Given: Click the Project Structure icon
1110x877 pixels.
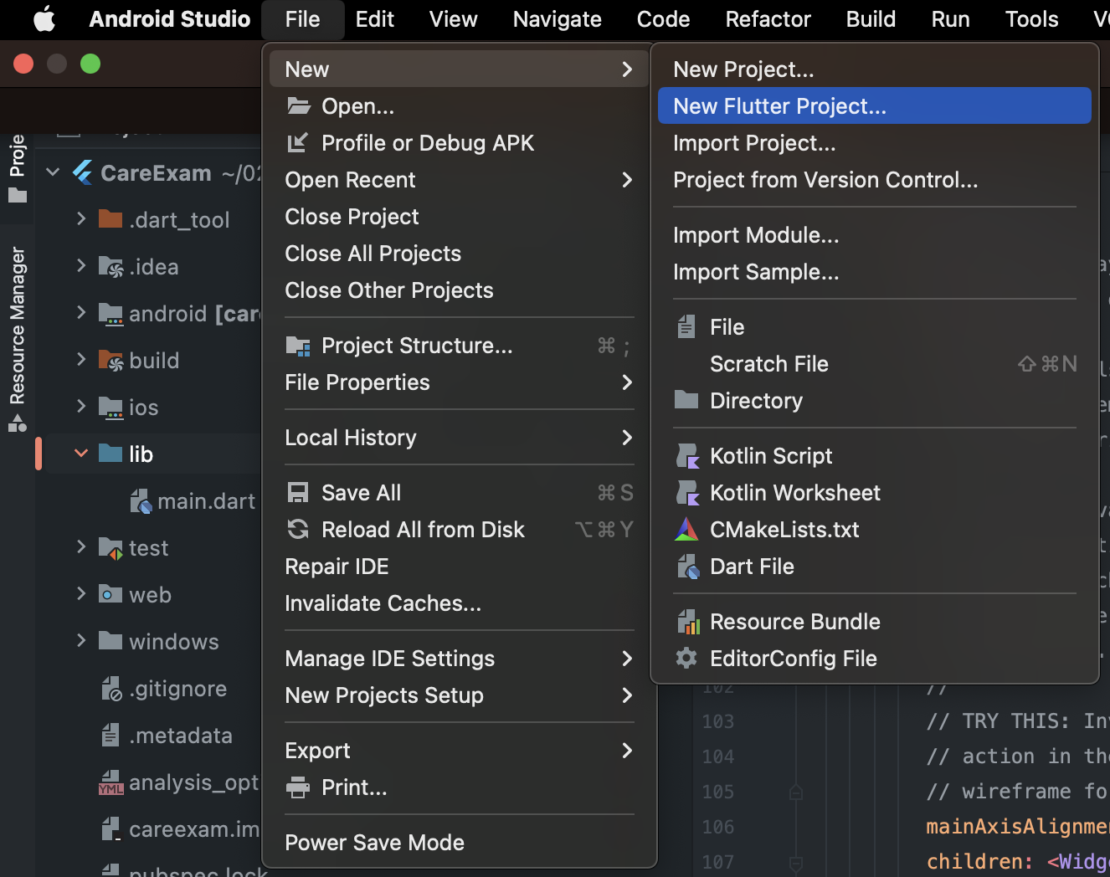Looking at the screenshot, I should [298, 346].
